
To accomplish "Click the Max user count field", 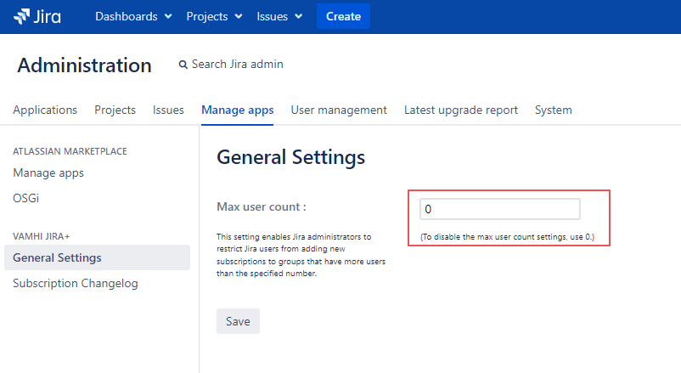I will (499, 209).
